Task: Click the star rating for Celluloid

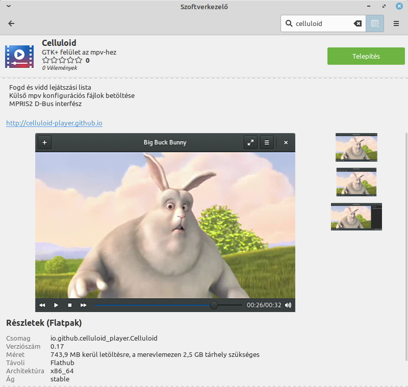Action: click(x=62, y=60)
